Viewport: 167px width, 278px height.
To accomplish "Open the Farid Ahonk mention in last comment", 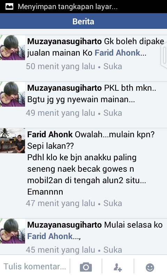I will click(x=50, y=236).
